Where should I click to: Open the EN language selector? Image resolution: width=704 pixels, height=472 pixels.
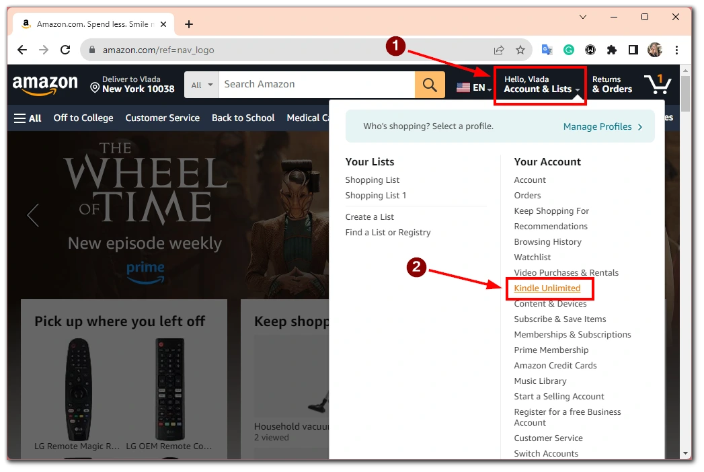tap(474, 87)
